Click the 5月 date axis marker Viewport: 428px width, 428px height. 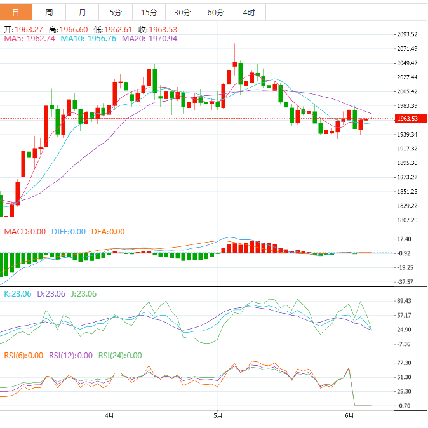click(x=218, y=417)
